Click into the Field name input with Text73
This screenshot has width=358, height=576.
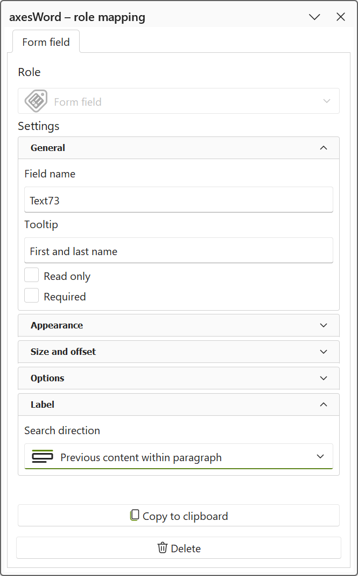click(179, 200)
